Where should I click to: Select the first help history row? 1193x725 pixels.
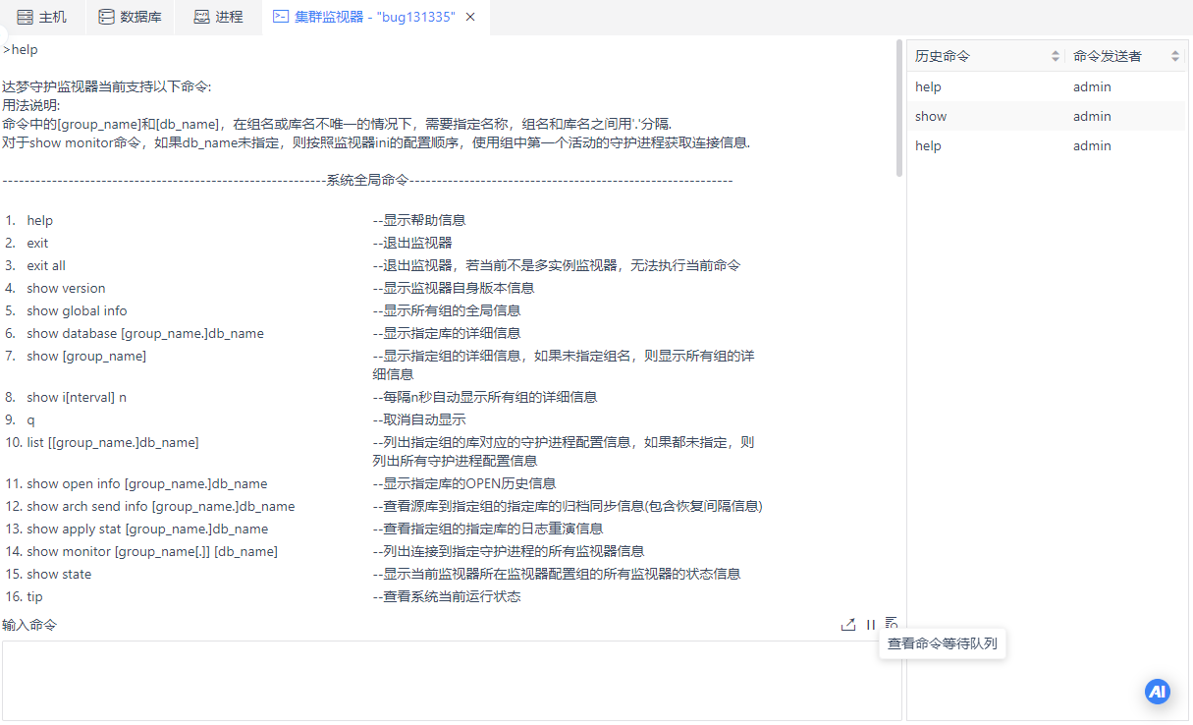click(1046, 86)
